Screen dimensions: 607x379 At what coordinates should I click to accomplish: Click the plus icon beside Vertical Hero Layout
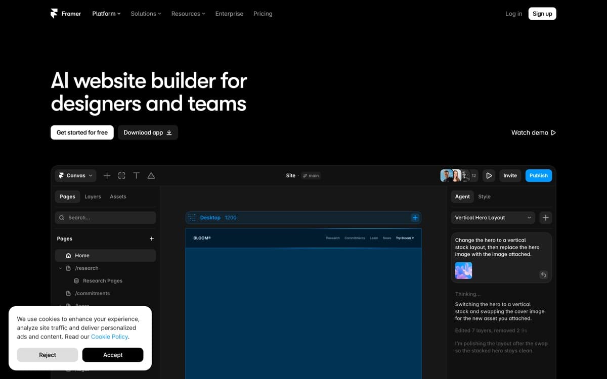(x=545, y=217)
